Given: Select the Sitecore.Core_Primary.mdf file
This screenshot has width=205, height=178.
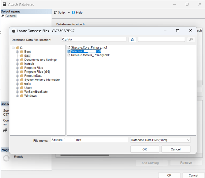Looking at the screenshot, I should click(89, 47).
